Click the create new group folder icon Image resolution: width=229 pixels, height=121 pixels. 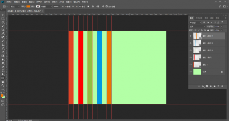click(214, 86)
